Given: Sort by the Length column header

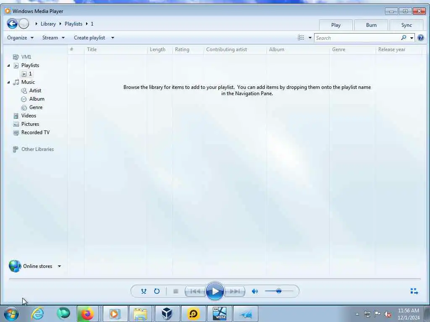Looking at the screenshot, I should (157, 49).
